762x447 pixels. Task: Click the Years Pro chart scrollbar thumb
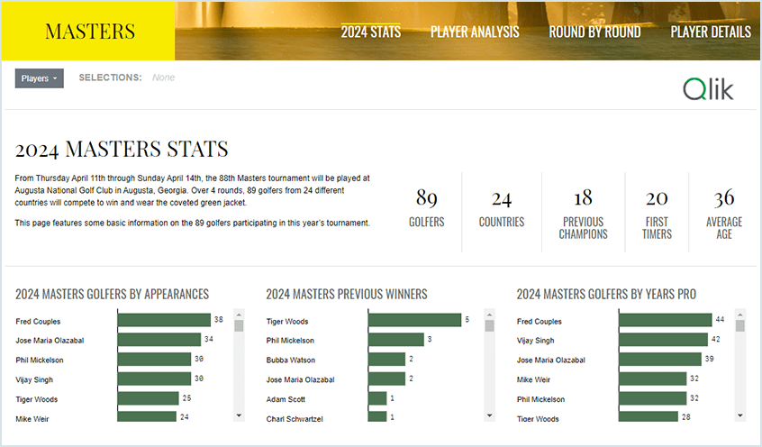740,325
